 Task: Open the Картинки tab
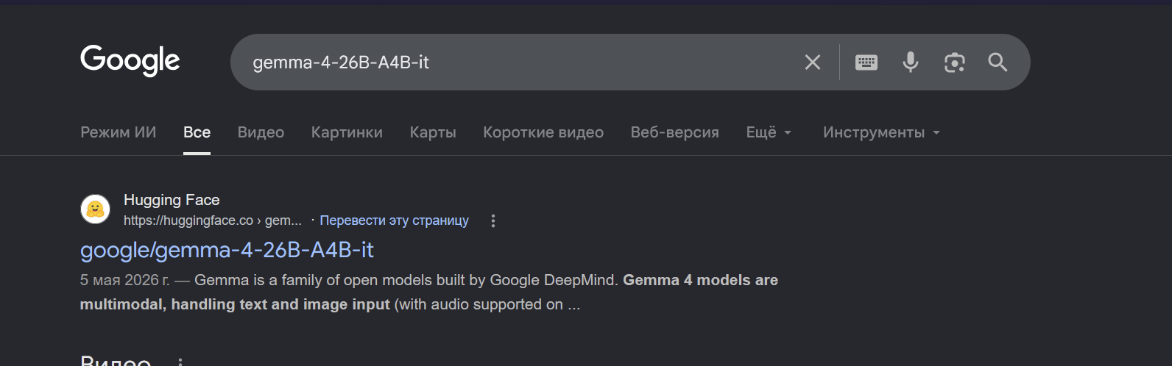click(347, 132)
